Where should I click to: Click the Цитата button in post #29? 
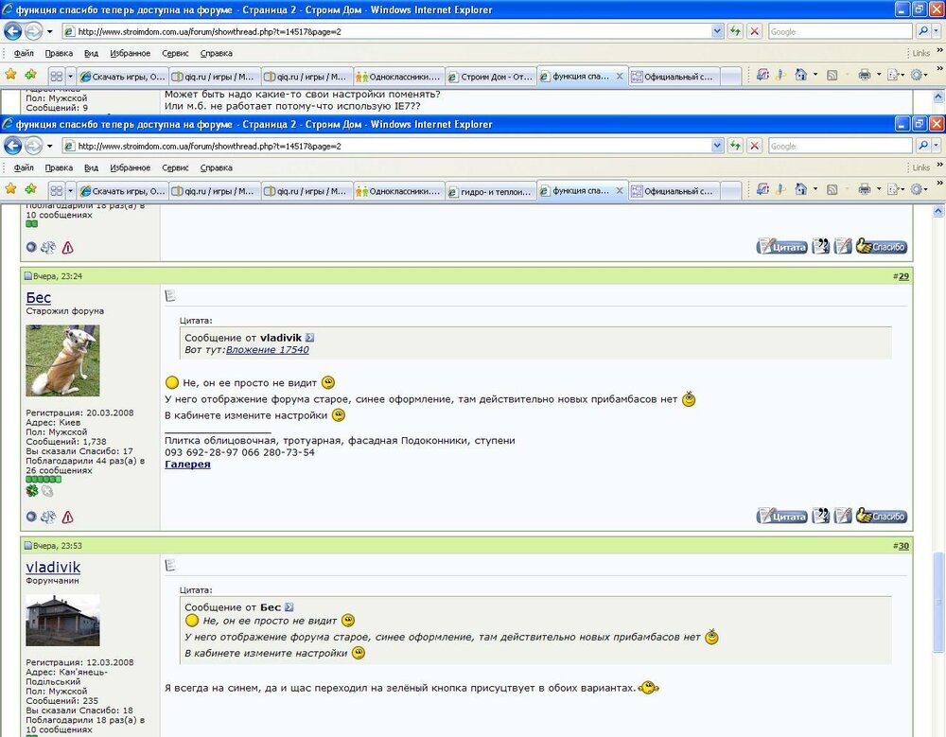coord(782,516)
